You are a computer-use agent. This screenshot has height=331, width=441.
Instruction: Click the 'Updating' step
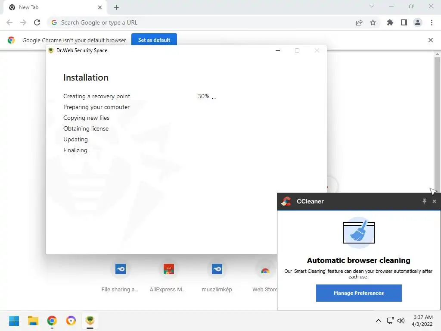coord(75,139)
